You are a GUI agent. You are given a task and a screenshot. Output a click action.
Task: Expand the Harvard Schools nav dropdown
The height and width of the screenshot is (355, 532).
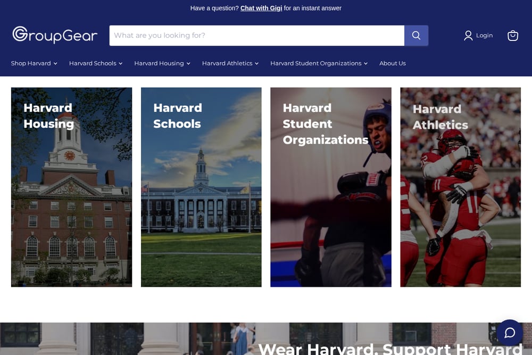(x=96, y=63)
